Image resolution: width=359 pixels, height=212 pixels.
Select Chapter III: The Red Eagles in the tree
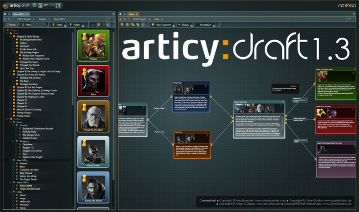point(29,87)
